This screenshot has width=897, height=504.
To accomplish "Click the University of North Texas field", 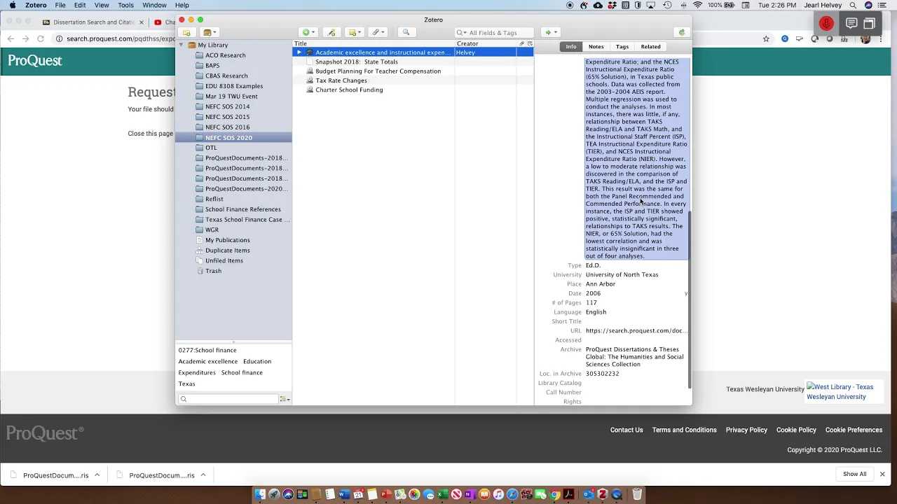I will point(622,274).
